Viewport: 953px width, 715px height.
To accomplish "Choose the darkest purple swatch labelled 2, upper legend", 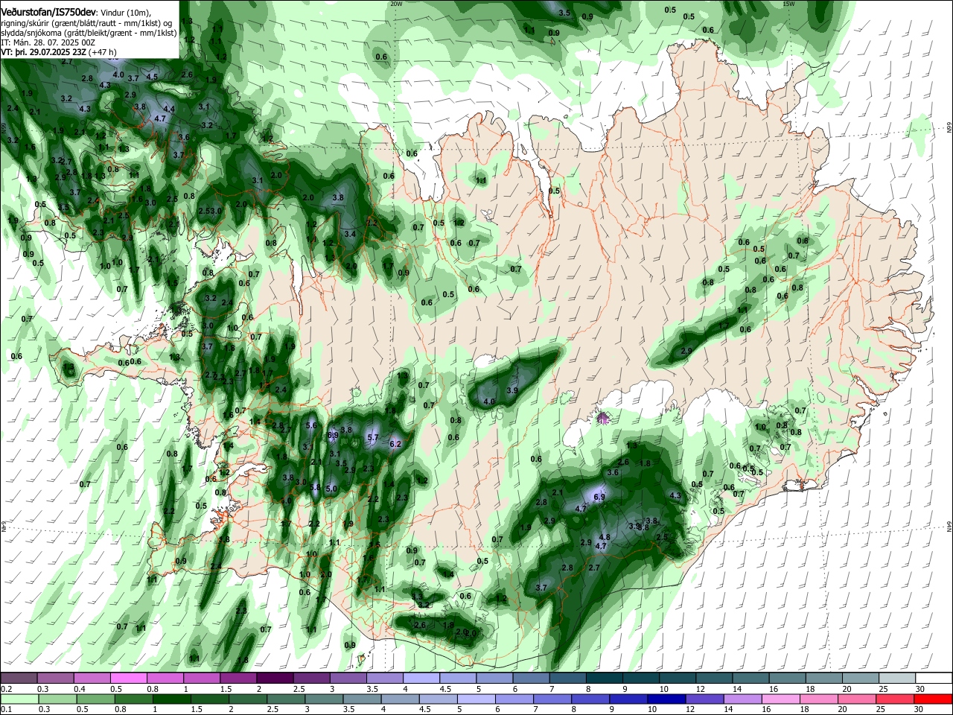I will [275, 679].
